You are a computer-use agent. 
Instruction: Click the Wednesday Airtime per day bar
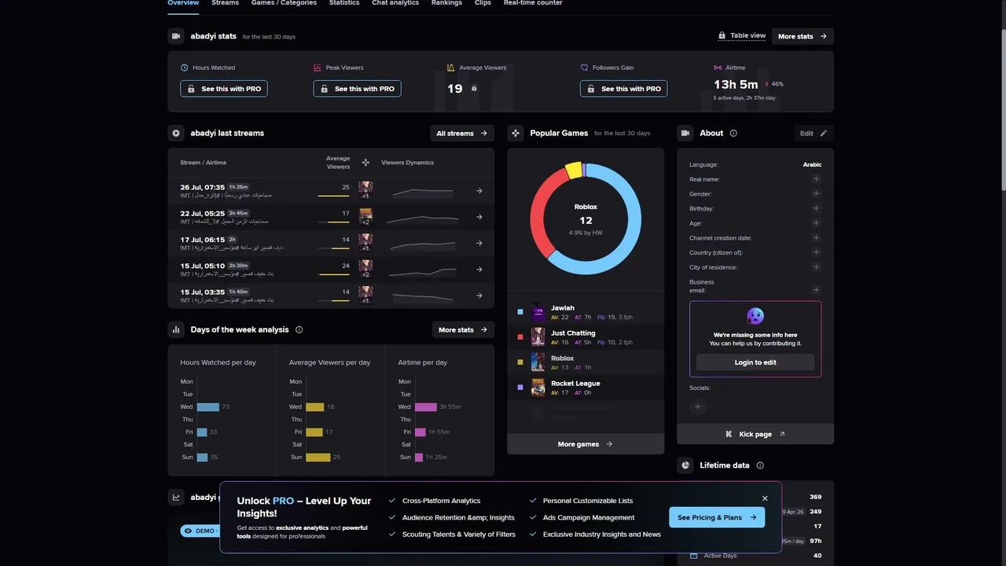pyautogui.click(x=425, y=407)
